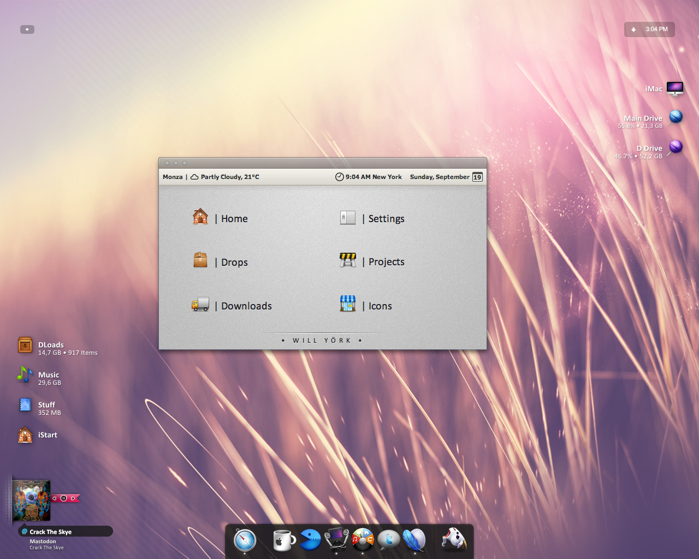
Task: Open the Home house icon launcher
Action: pyautogui.click(x=200, y=217)
